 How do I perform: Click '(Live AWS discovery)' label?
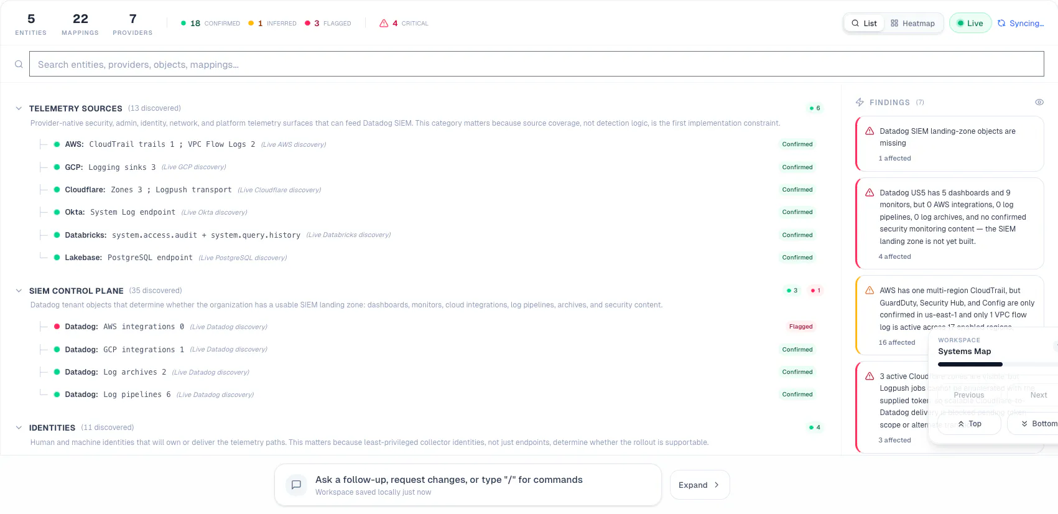pos(294,144)
